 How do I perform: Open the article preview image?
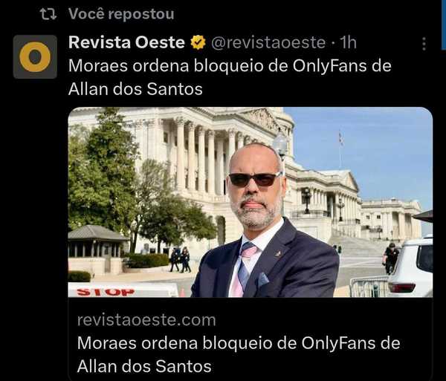(251, 202)
